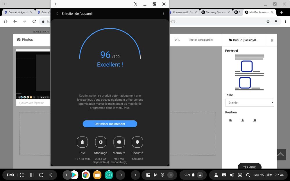Screen dimensions: 290x181
Task: Open the Mémoire memory icon
Action: click(119, 142)
